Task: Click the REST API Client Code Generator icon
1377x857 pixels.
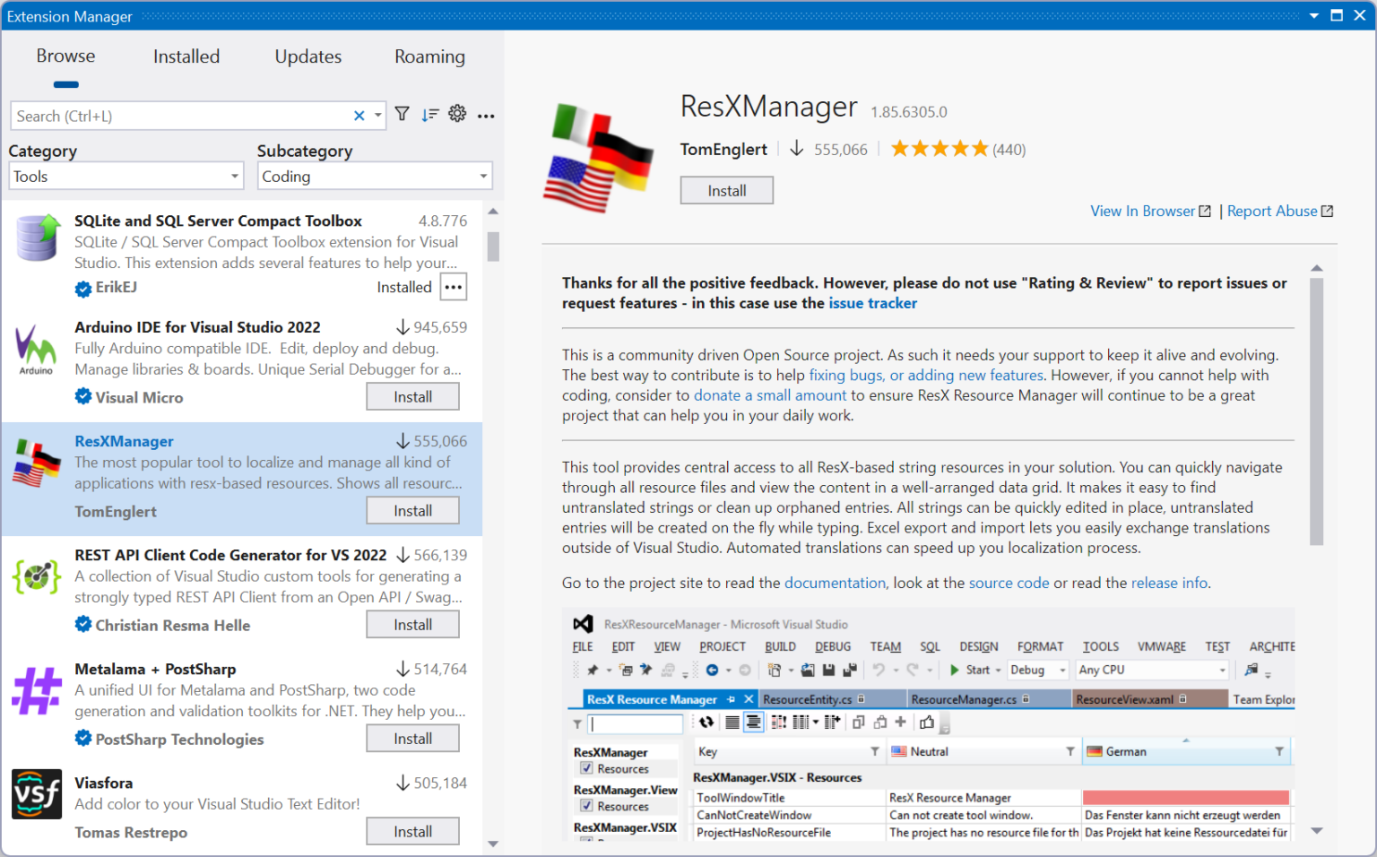Action: click(37, 576)
